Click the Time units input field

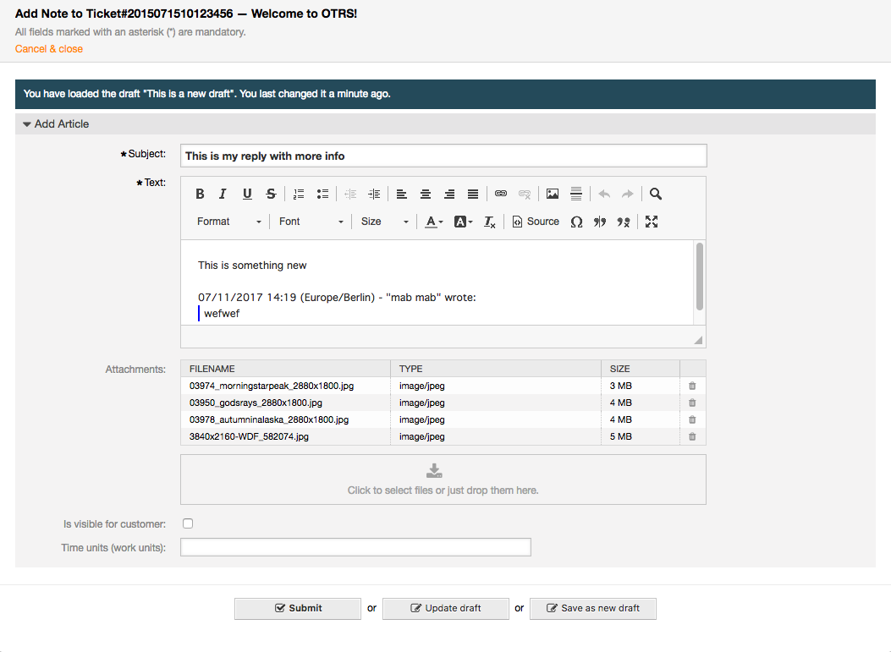pos(355,547)
